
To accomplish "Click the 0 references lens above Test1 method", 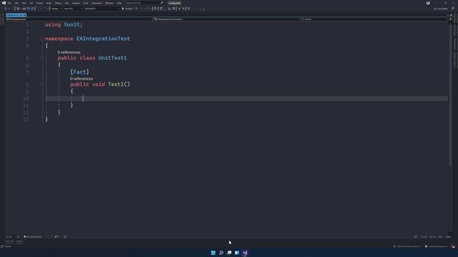I will point(82,79).
